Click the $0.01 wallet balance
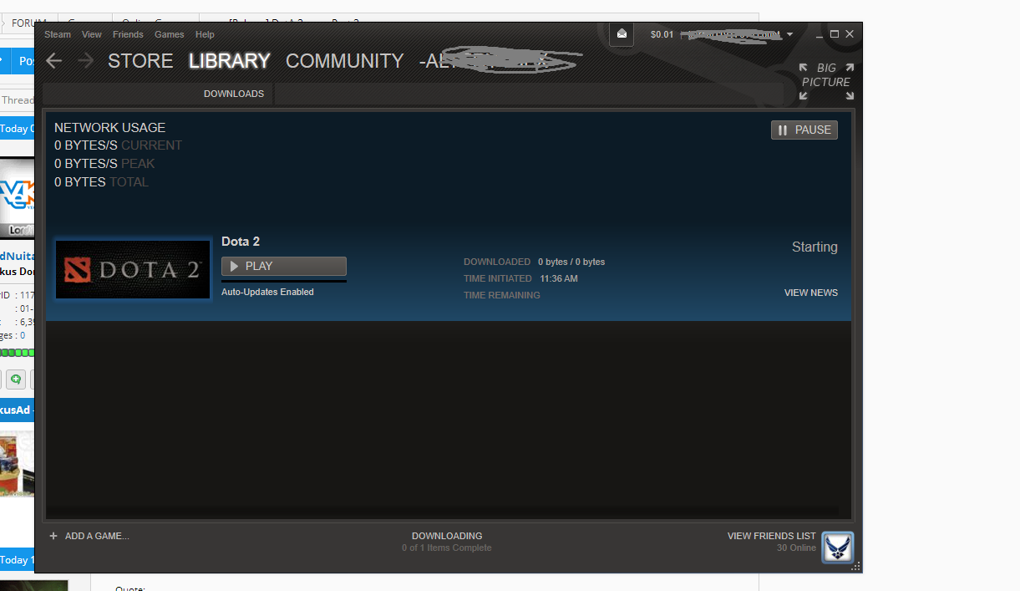Image resolution: width=1020 pixels, height=591 pixels. pos(662,34)
